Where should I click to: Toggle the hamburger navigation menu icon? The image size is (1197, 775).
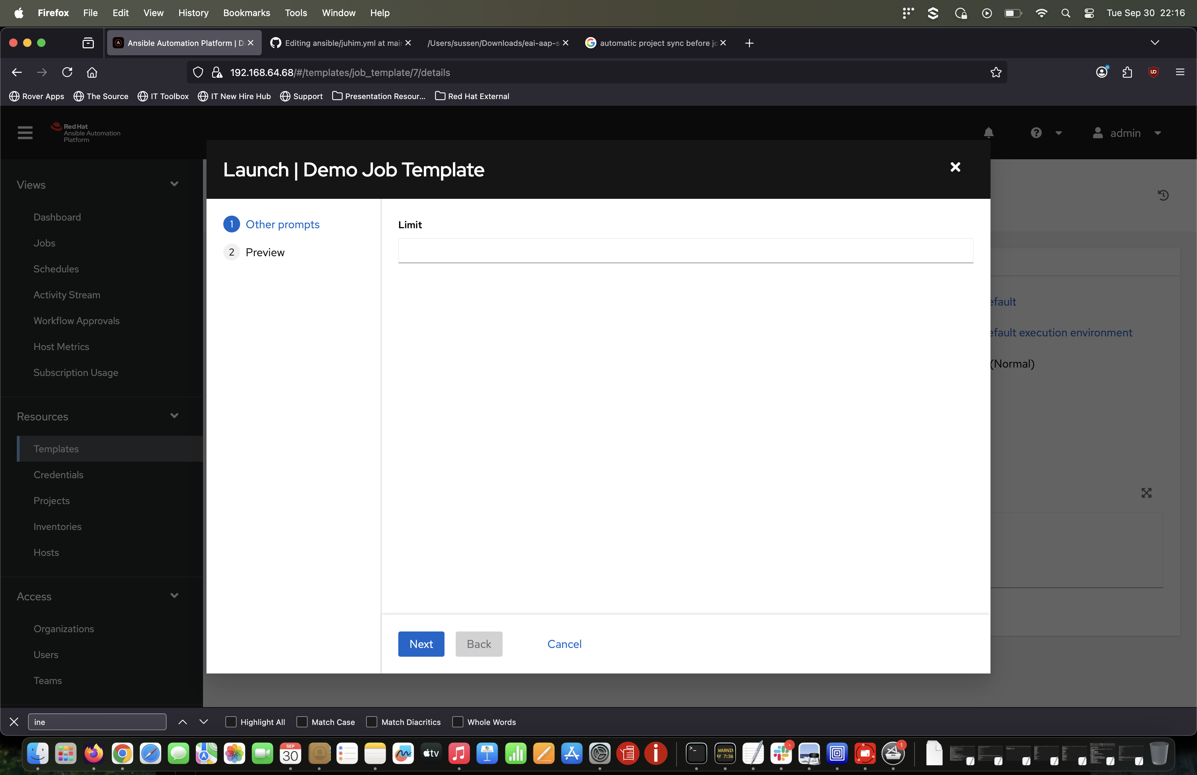tap(24, 133)
